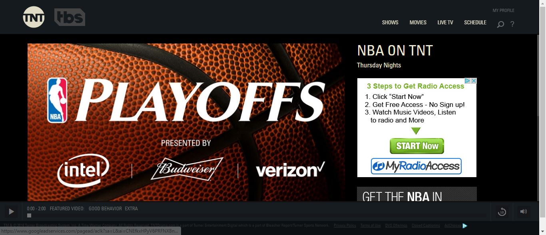Click the NBA Playoffs banner image

186,122
